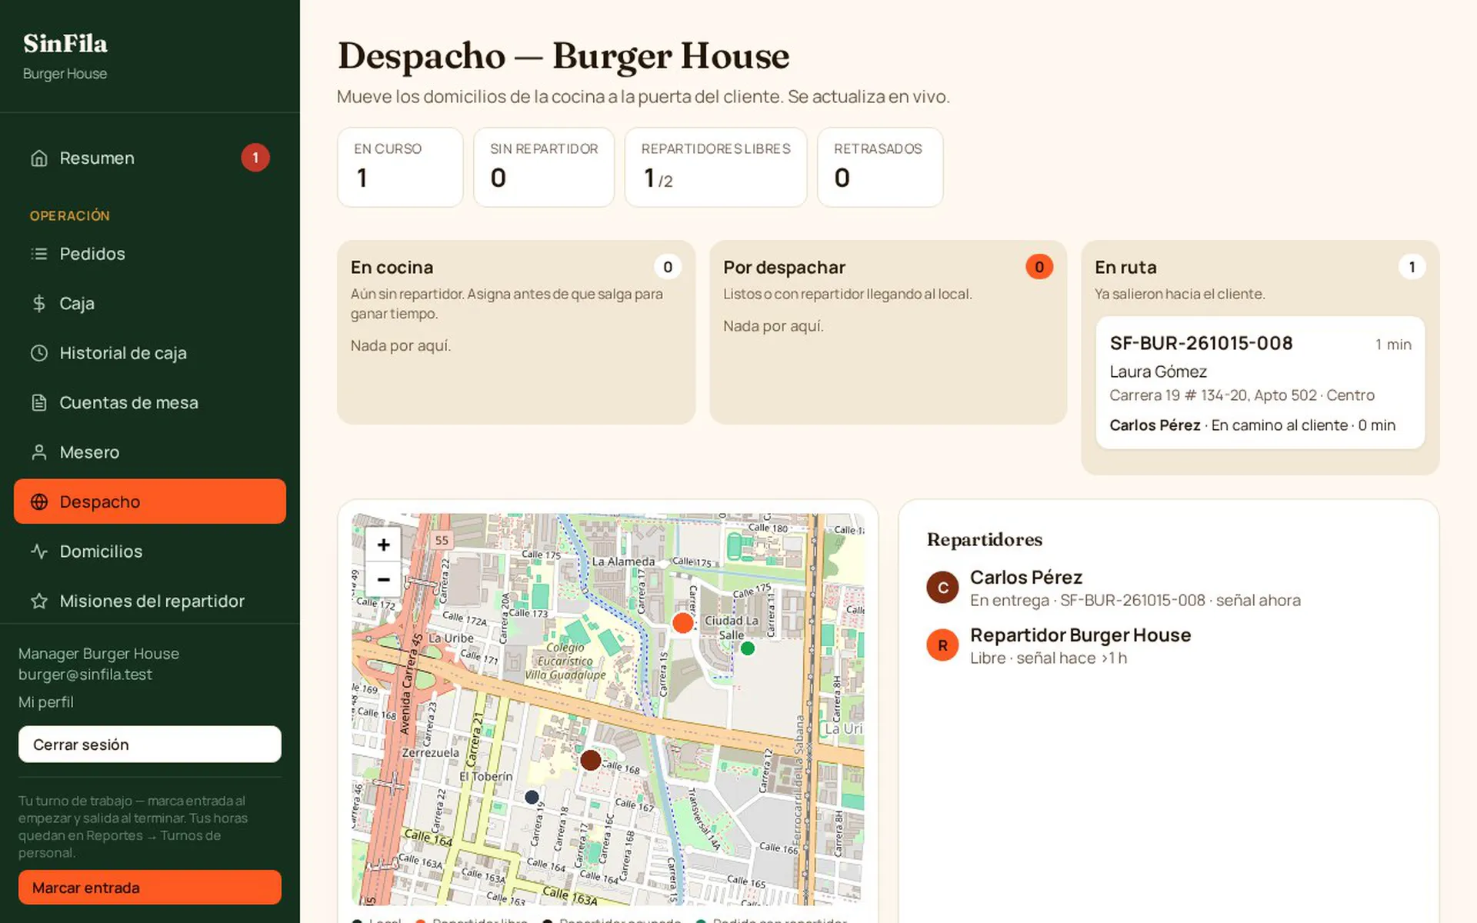
Task: Click Laura Gómez customer name
Action: 1158,372
